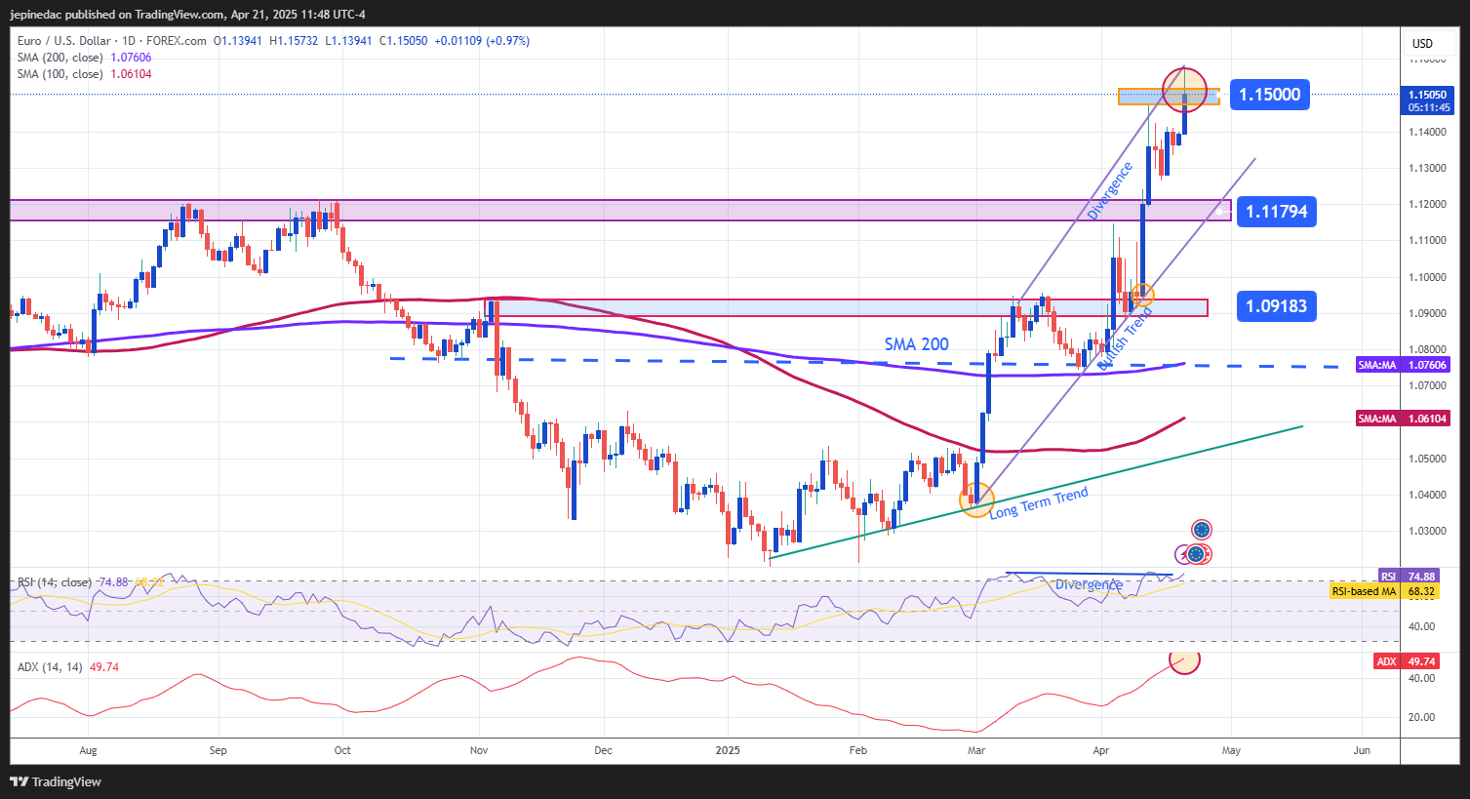The width and height of the screenshot is (1470, 799).
Task: Click the orange circle at the Long Term Trend start
Action: tap(976, 500)
